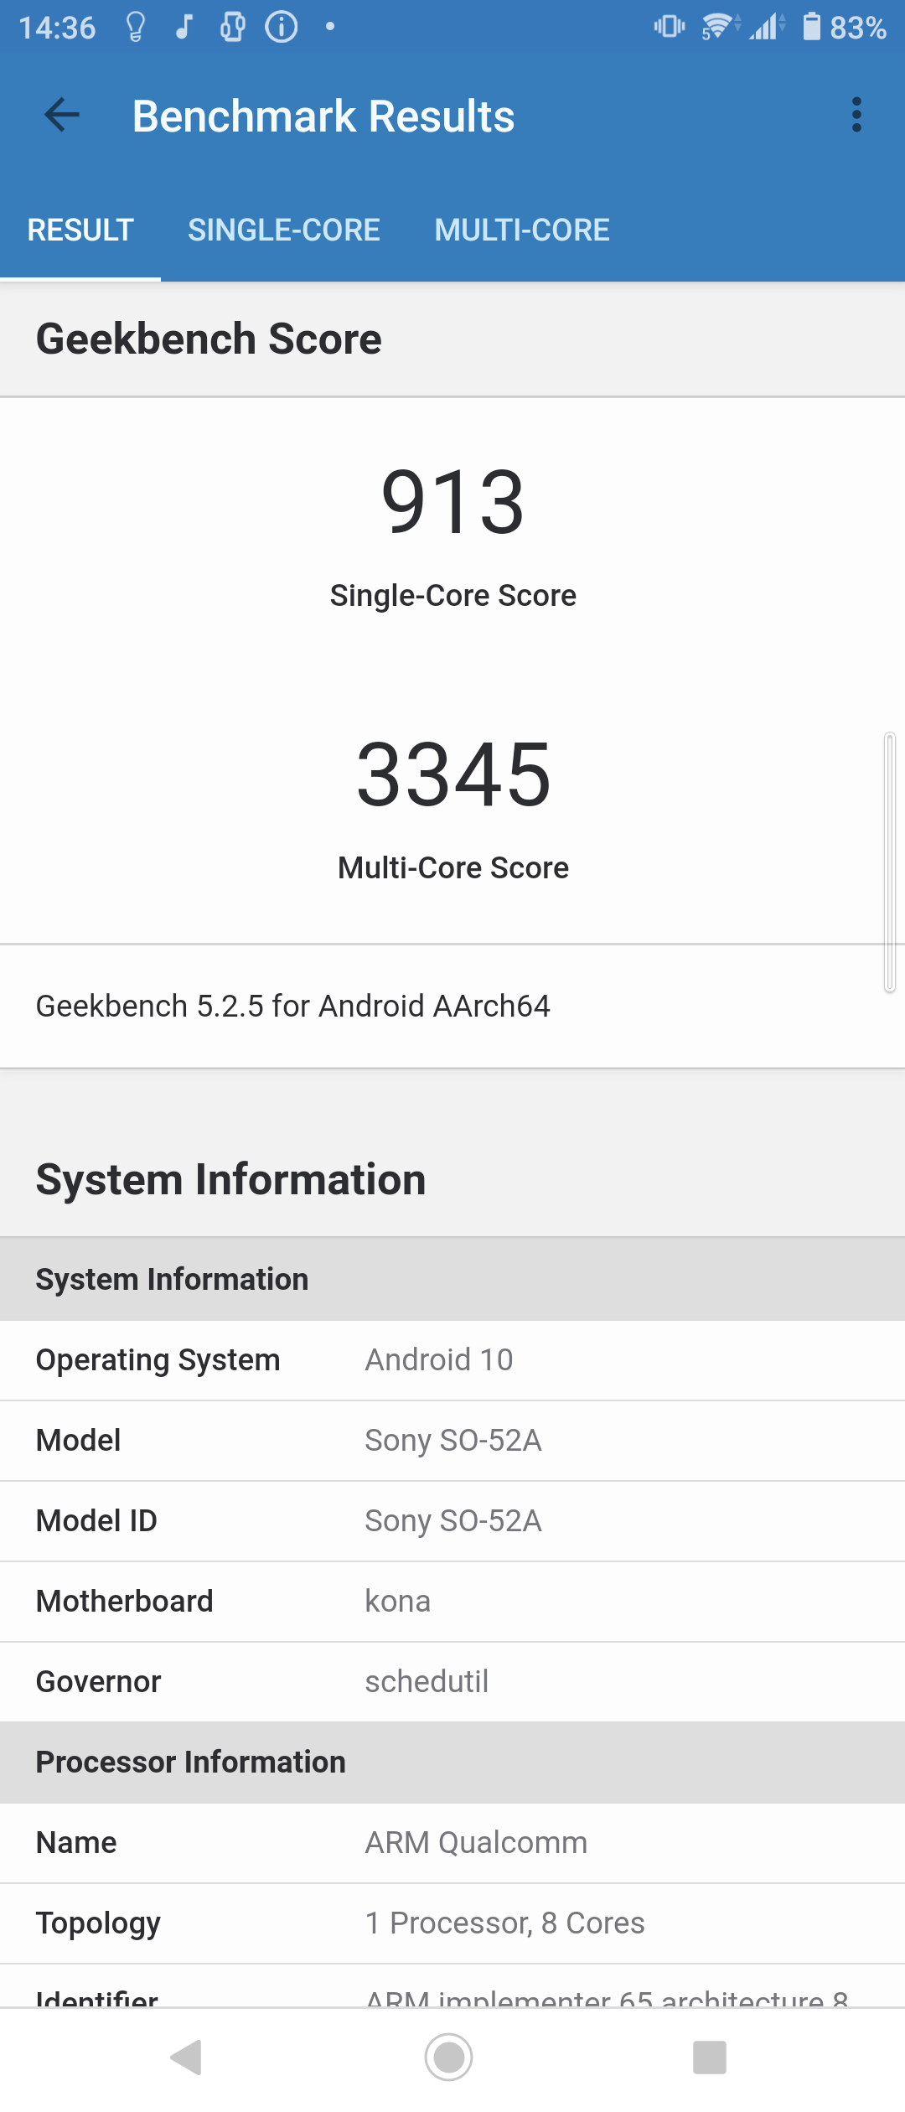Tap the lightbulb notification icon
Viewport: 905px width, 2112px height.
(x=136, y=27)
